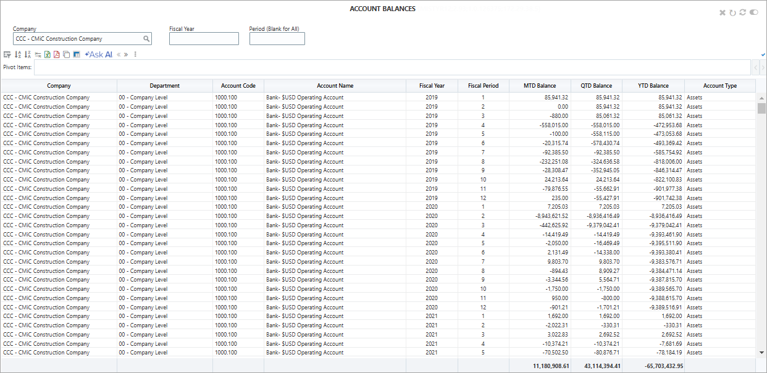Click the copy/duplicate windows icon
The image size is (767, 373).
click(x=67, y=54)
